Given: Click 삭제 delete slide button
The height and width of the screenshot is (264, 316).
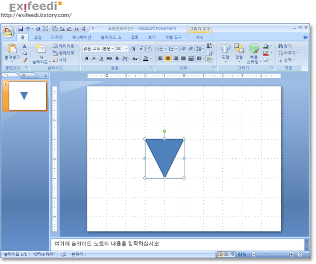Looking at the screenshot, I should coord(60,60).
